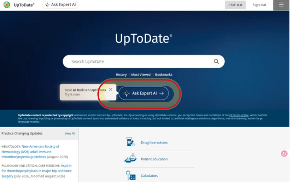The image size is (290, 182).
Task: Open the Aspirin for thromboprophylaxis article
Action: (36, 171)
